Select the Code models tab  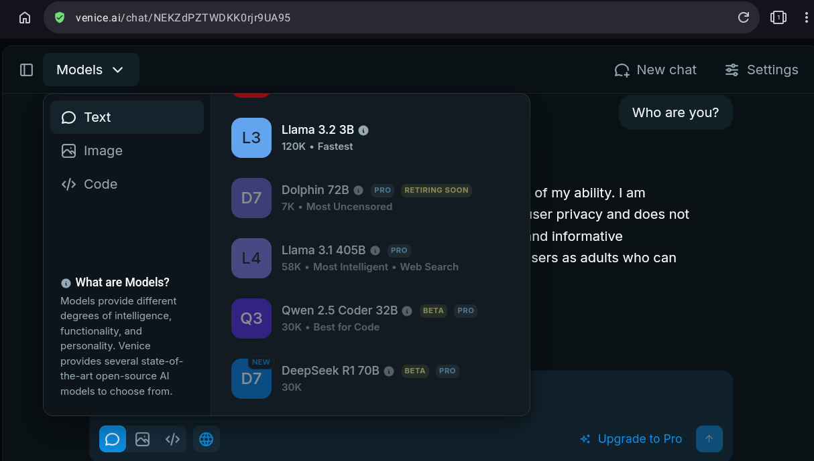(x=127, y=184)
